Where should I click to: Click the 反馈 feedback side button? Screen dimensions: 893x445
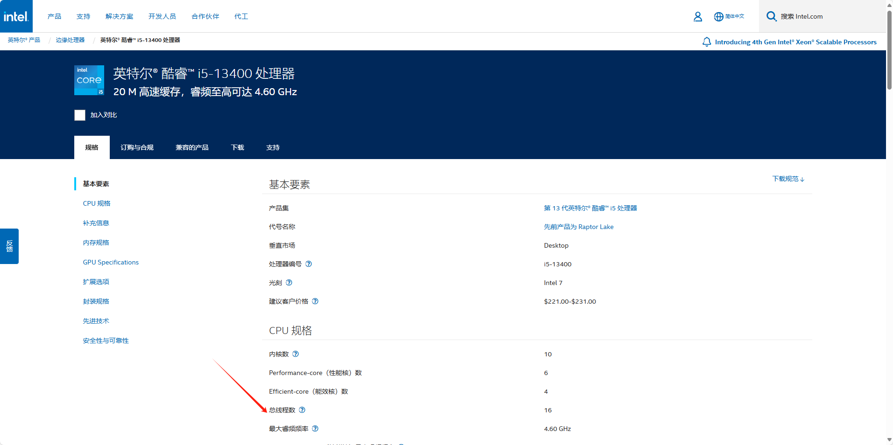pyautogui.click(x=9, y=246)
